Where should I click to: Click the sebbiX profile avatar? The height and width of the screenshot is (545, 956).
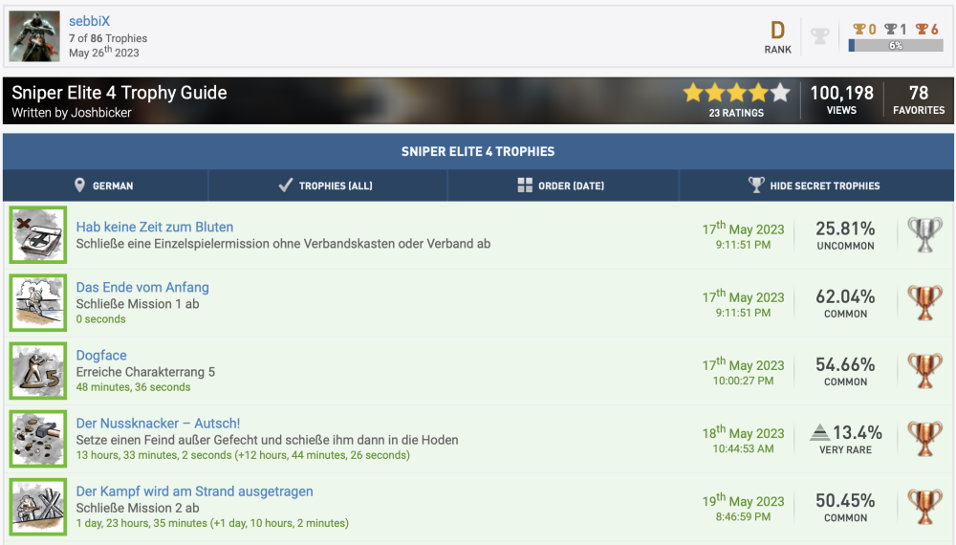(x=35, y=37)
